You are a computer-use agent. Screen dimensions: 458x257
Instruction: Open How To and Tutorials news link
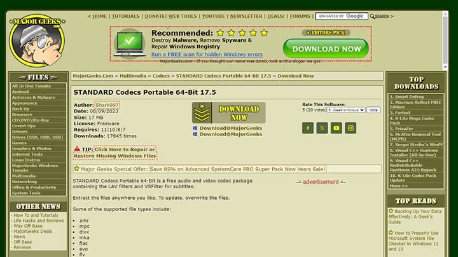36,215
